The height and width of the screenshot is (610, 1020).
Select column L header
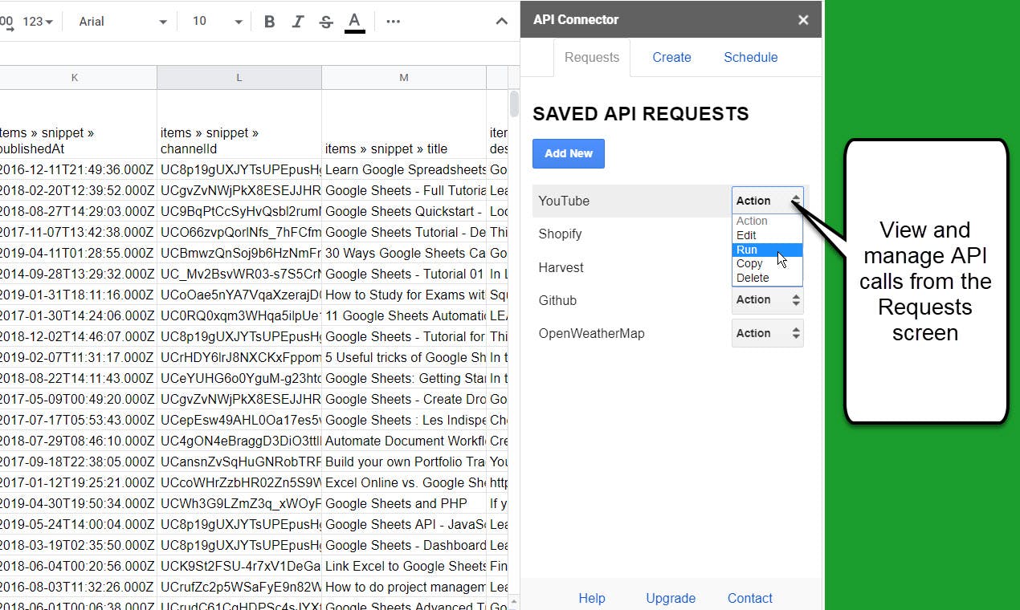click(x=239, y=77)
